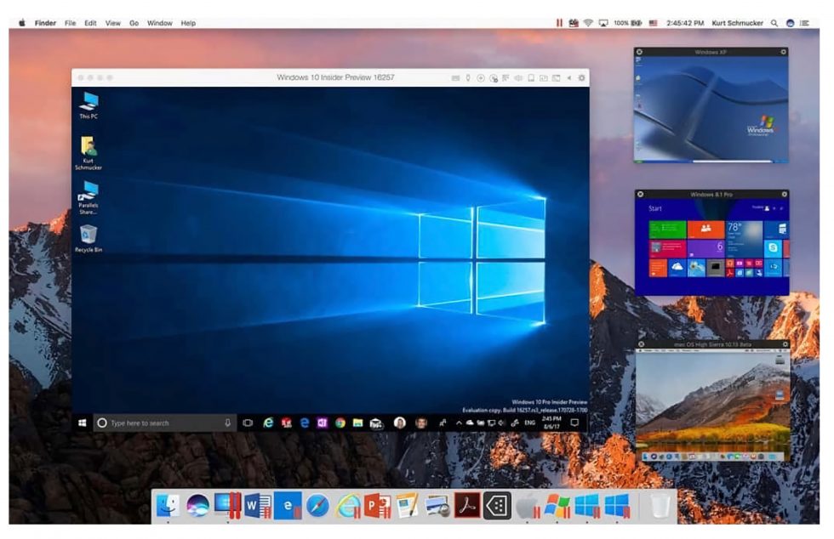834x539 pixels.
Task: Open Adobe Acrobat in the Dock
Action: (467, 506)
